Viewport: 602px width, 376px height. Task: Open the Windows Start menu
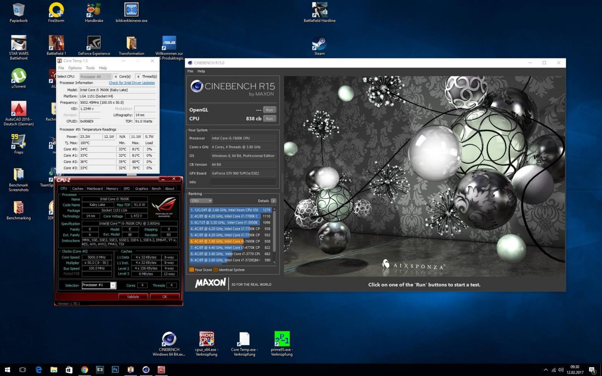coord(7,369)
